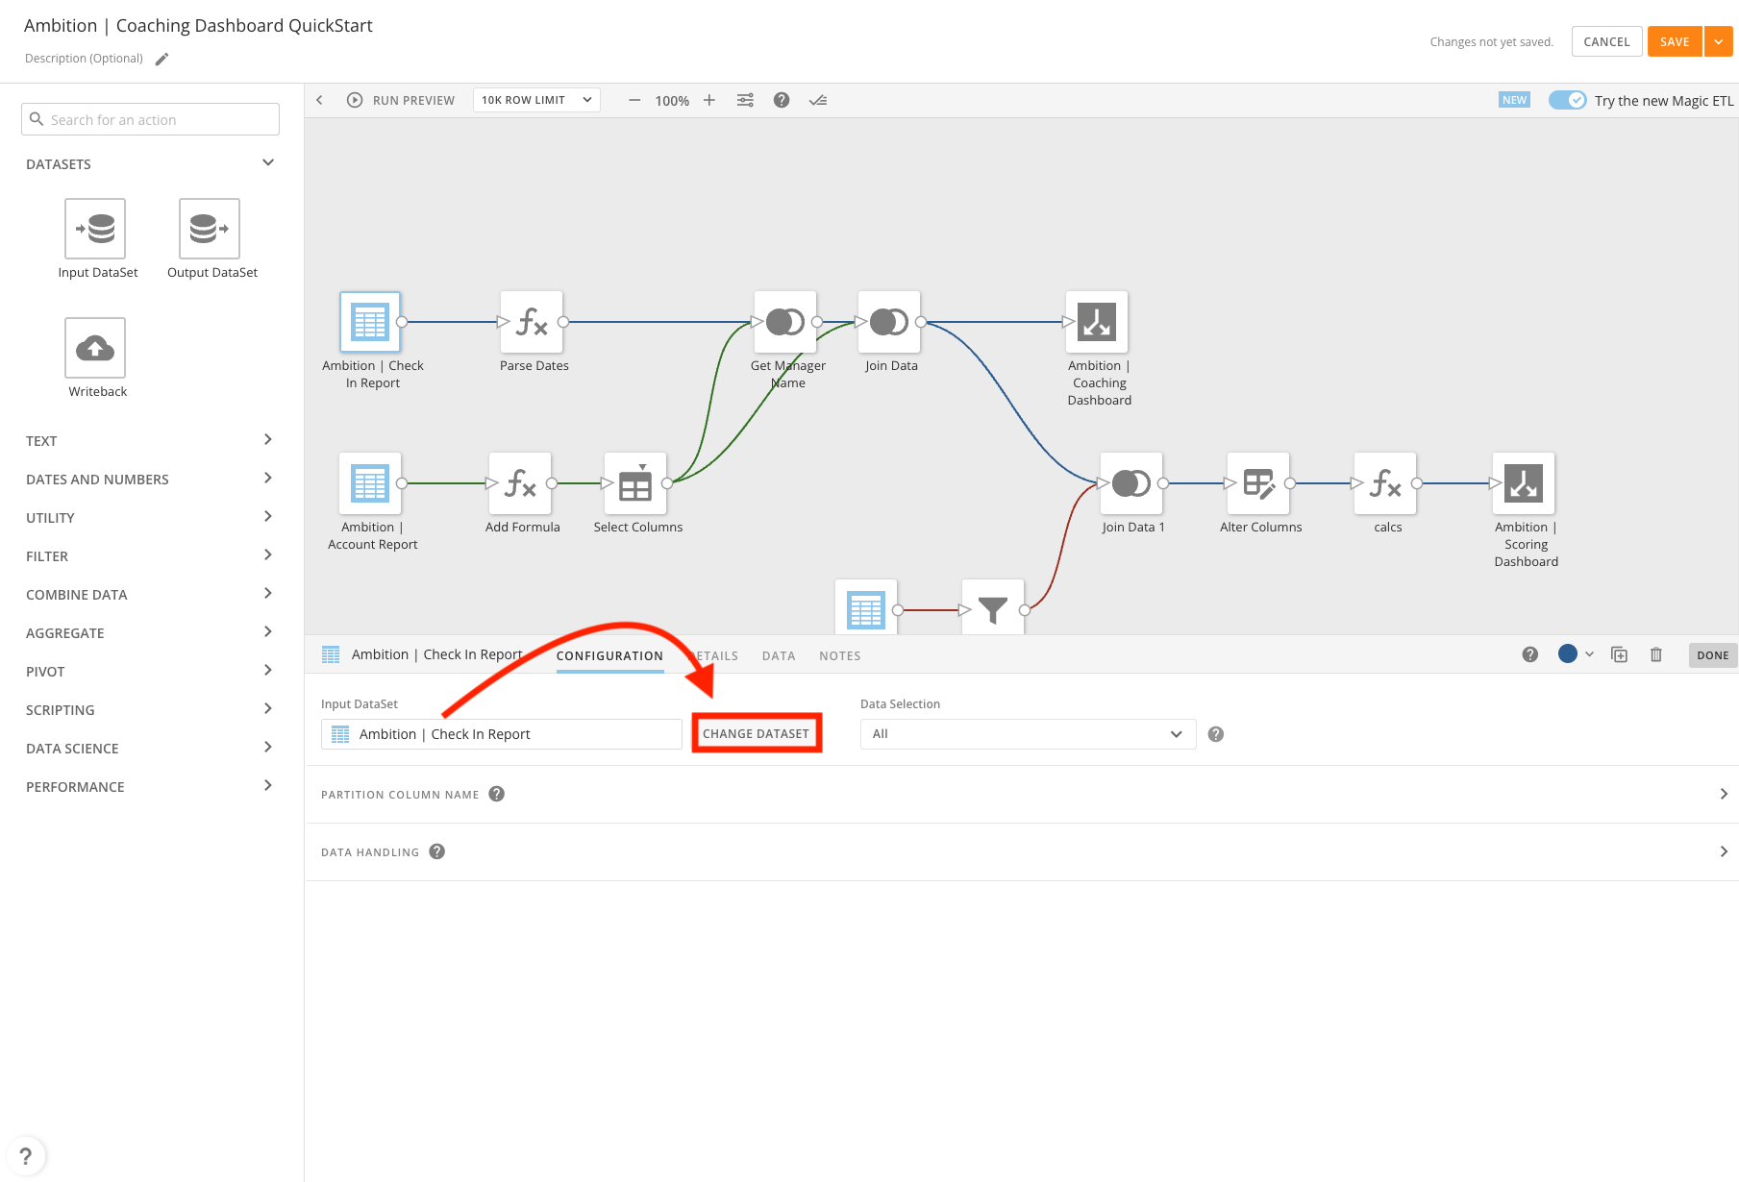Screen dimensions: 1739x1182
Task: Zoom out the canvas with minus
Action: pyautogui.click(x=634, y=100)
